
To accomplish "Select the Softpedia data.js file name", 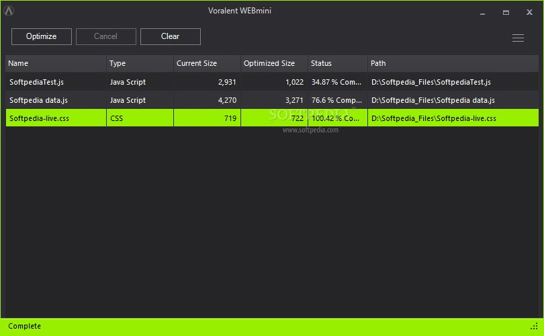I will (38, 100).
